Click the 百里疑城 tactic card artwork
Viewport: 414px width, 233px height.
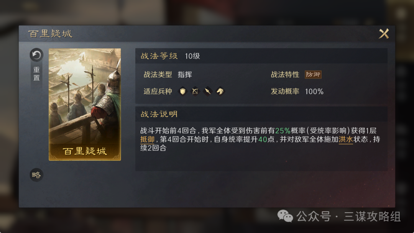[85, 104]
